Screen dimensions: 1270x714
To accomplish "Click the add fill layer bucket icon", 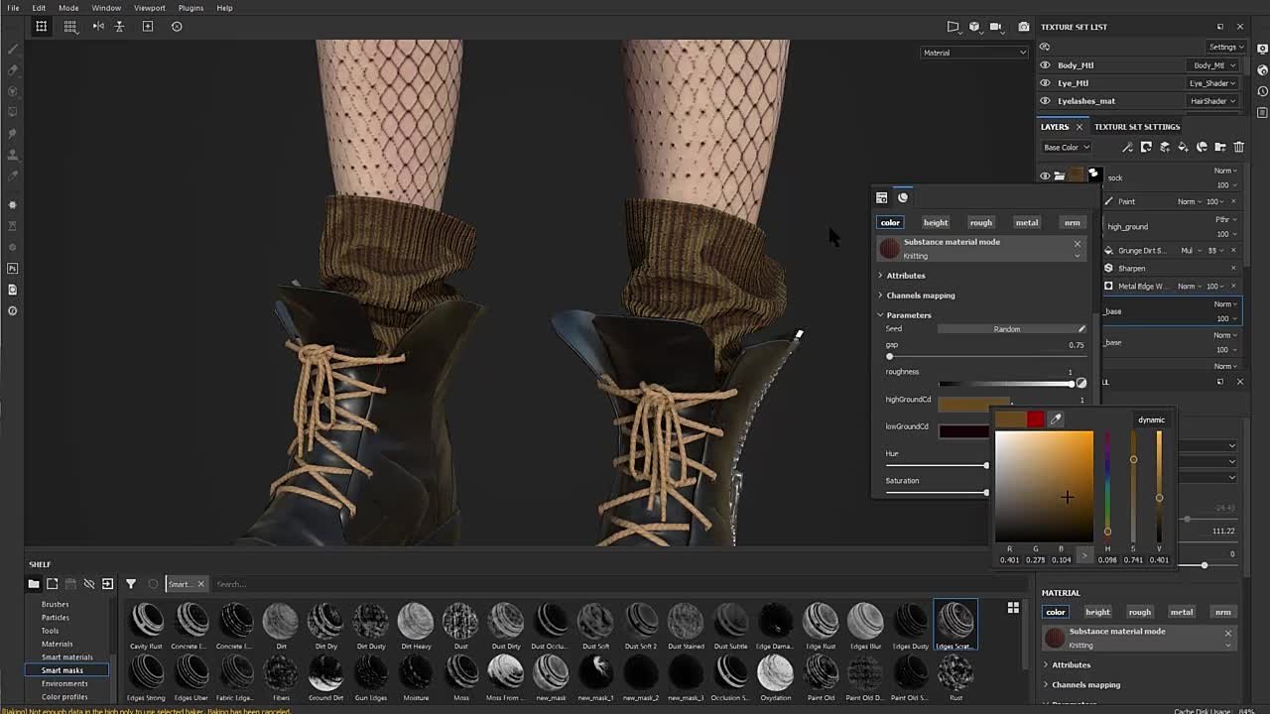I will [x=1183, y=147].
